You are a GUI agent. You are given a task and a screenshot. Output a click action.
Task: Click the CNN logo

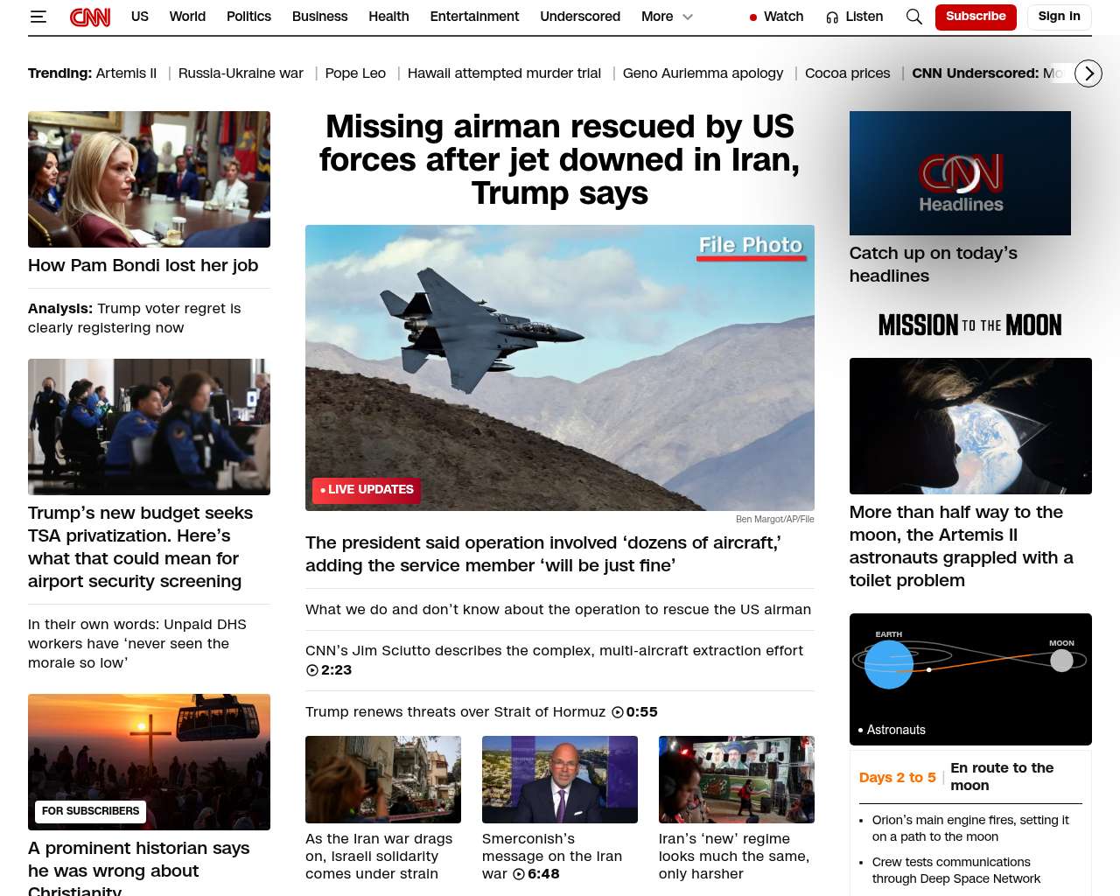click(90, 17)
